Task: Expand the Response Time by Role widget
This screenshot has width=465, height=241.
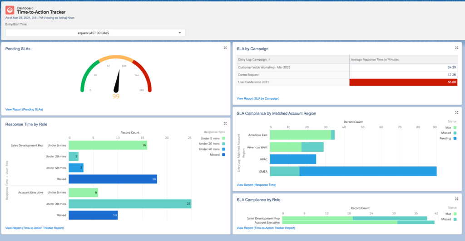Action: click(x=225, y=123)
